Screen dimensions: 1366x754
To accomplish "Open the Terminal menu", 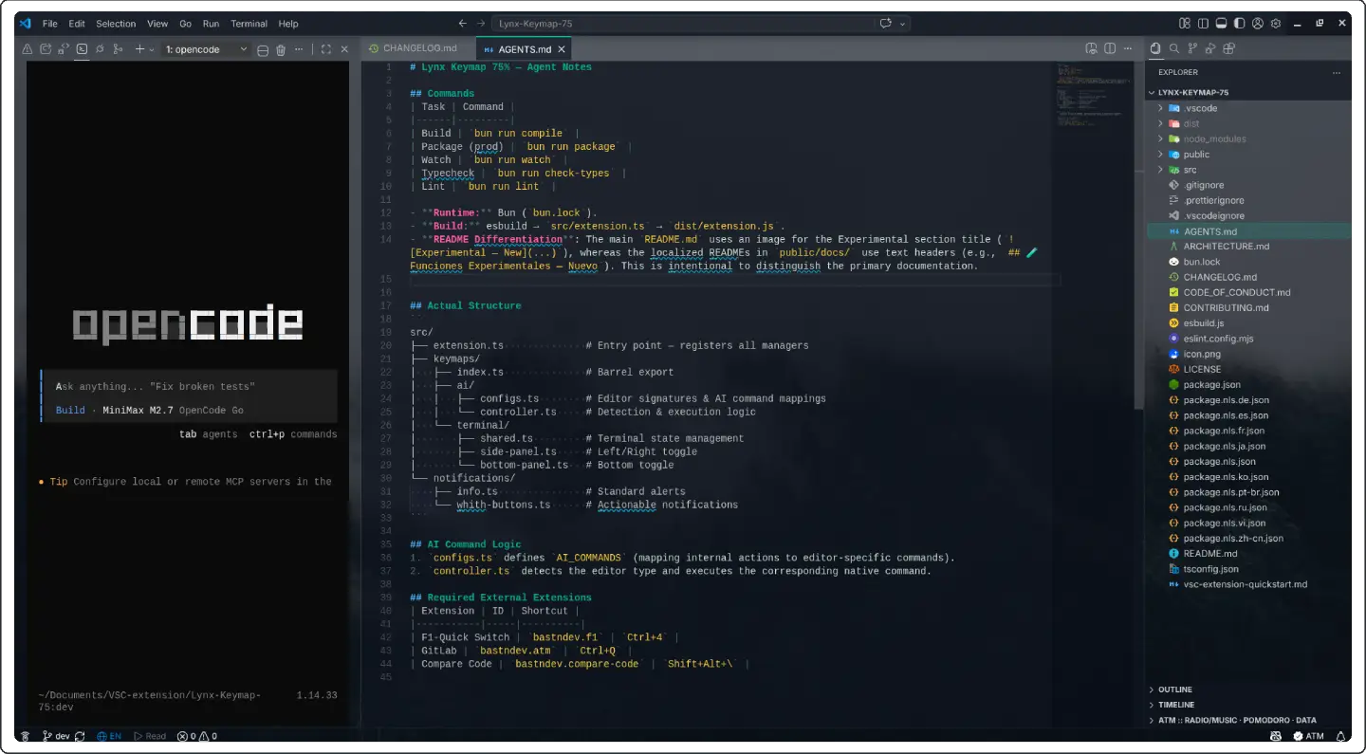I will pos(249,24).
